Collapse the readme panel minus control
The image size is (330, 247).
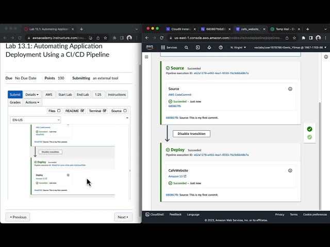tap(127, 118)
